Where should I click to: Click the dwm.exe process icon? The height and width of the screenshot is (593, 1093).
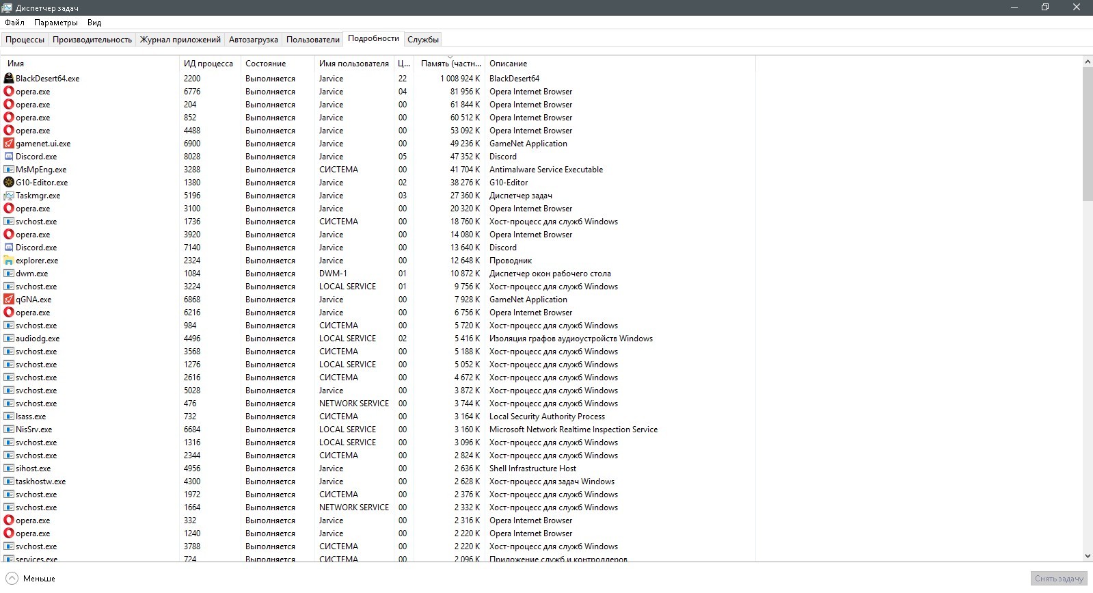(x=9, y=273)
